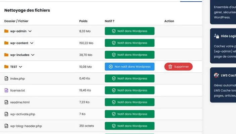The height and width of the screenshot is (134, 236).
Task: Click the Dossier / Fichier column header
Action: coord(16,21)
